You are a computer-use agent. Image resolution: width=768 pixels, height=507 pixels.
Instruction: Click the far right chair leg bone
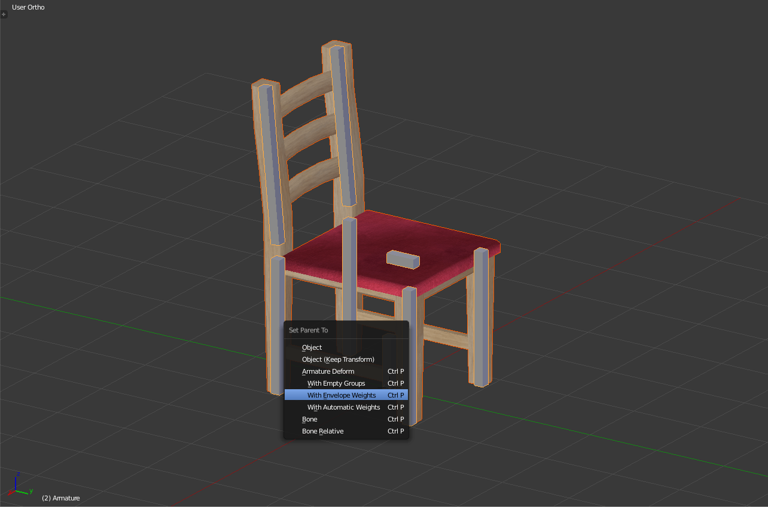482,317
